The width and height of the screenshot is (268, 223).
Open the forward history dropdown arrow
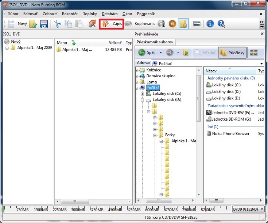coord(178,52)
